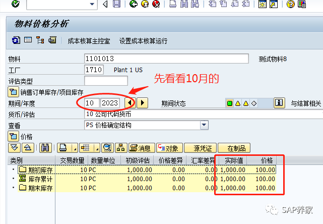Click the 实际值 column header
This screenshot has width=323, height=224.
point(233,160)
